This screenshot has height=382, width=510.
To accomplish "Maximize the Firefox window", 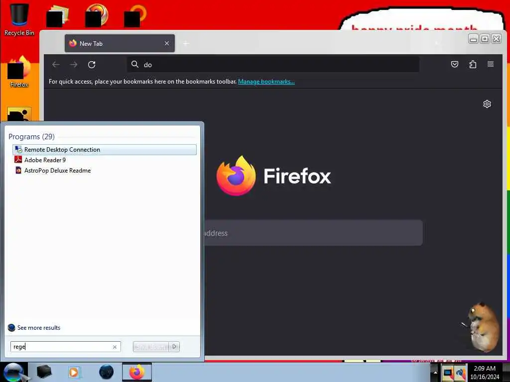I will pyautogui.click(x=485, y=39).
